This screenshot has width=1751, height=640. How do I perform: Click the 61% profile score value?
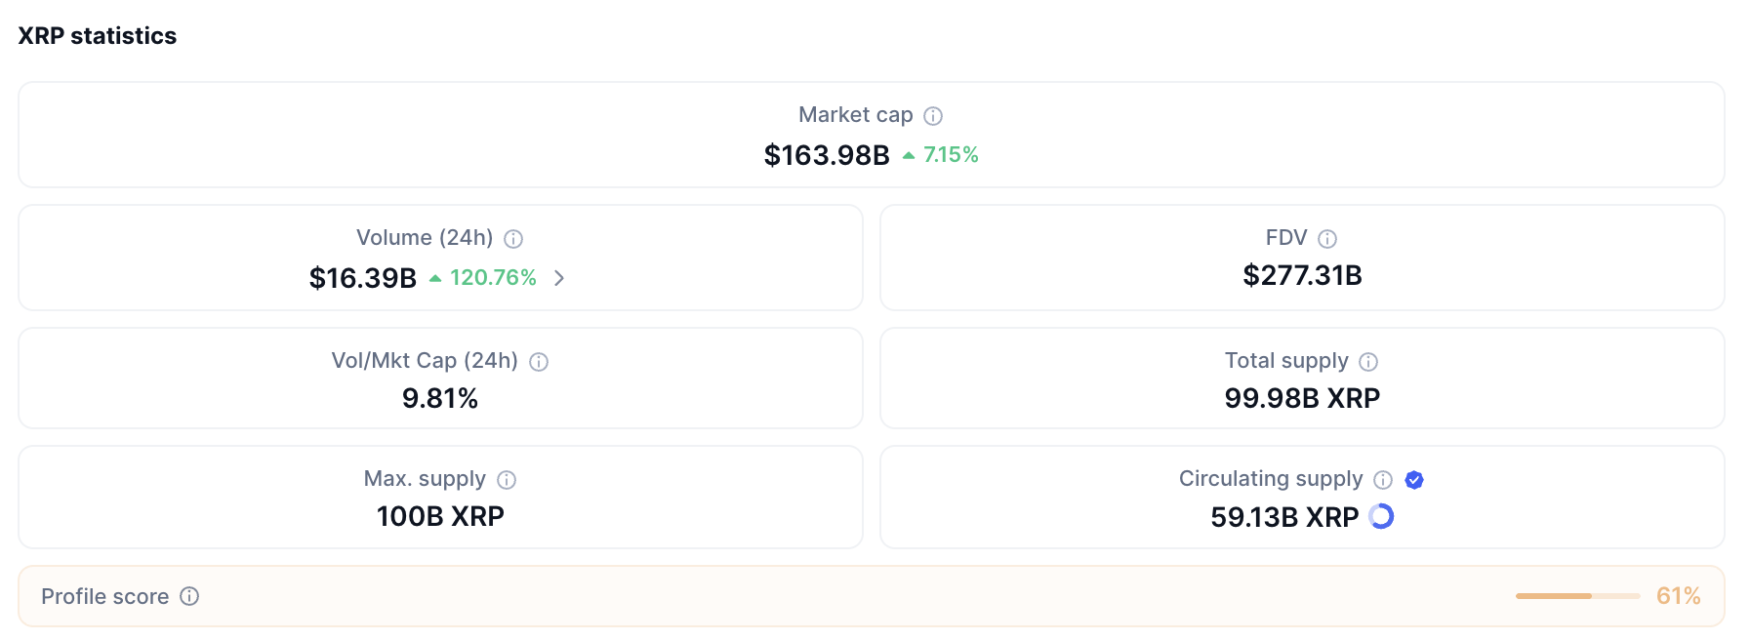pyautogui.click(x=1678, y=596)
